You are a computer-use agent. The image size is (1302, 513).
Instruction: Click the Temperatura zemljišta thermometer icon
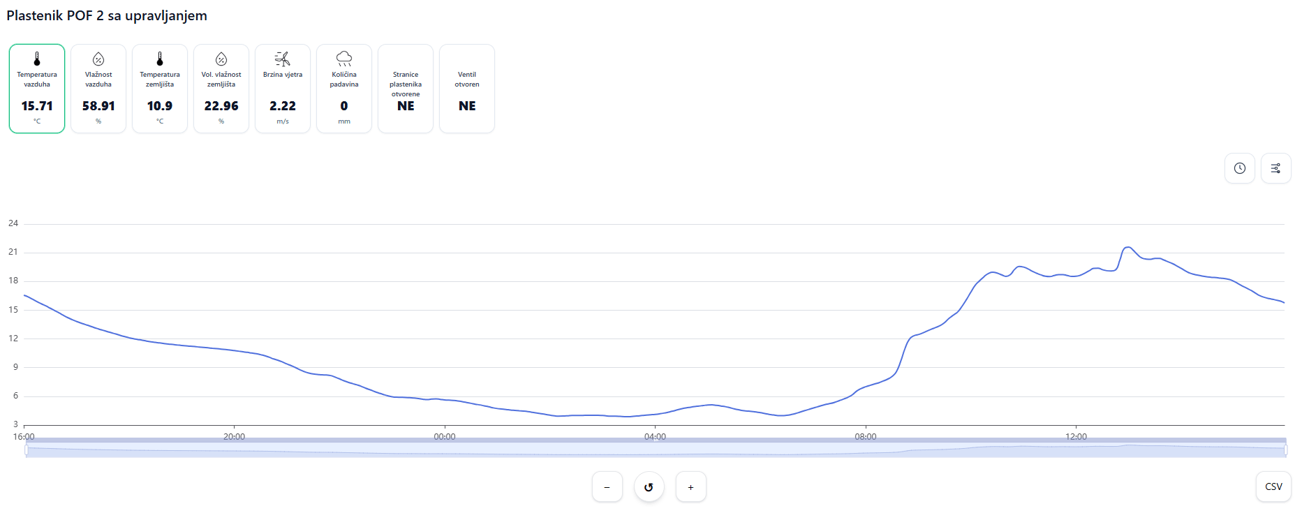[x=160, y=59]
